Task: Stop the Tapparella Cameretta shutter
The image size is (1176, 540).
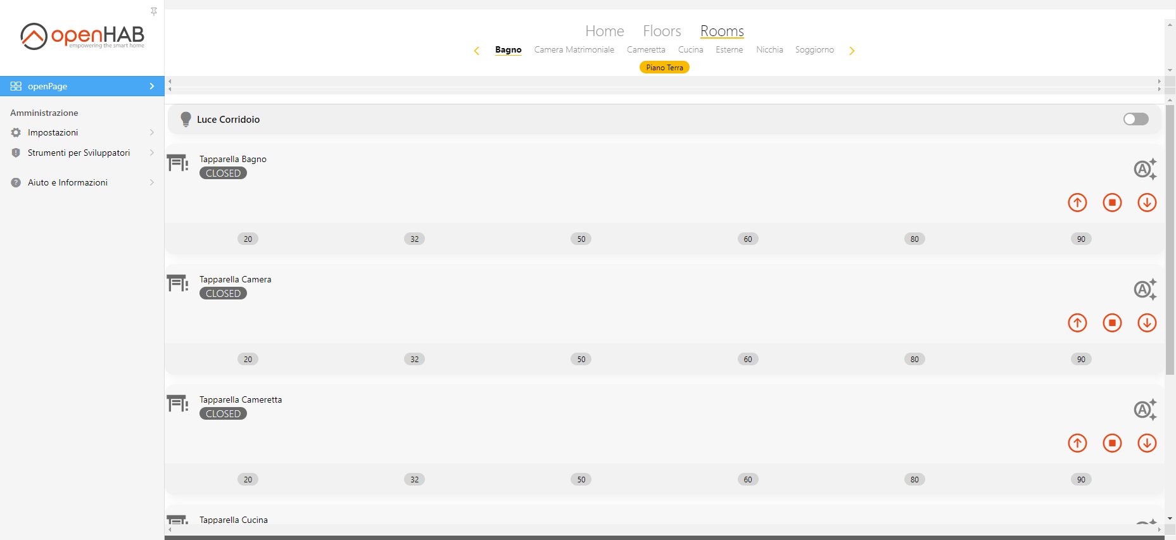Action: (x=1112, y=443)
